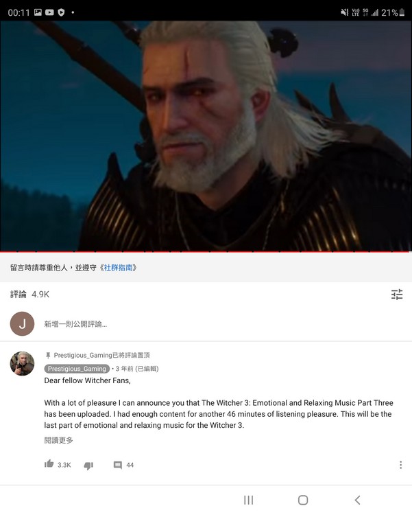The image size is (412, 515).
Task: Add a public comment in the input field
Action: point(223,324)
